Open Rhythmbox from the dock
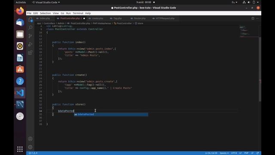 pos(20,46)
